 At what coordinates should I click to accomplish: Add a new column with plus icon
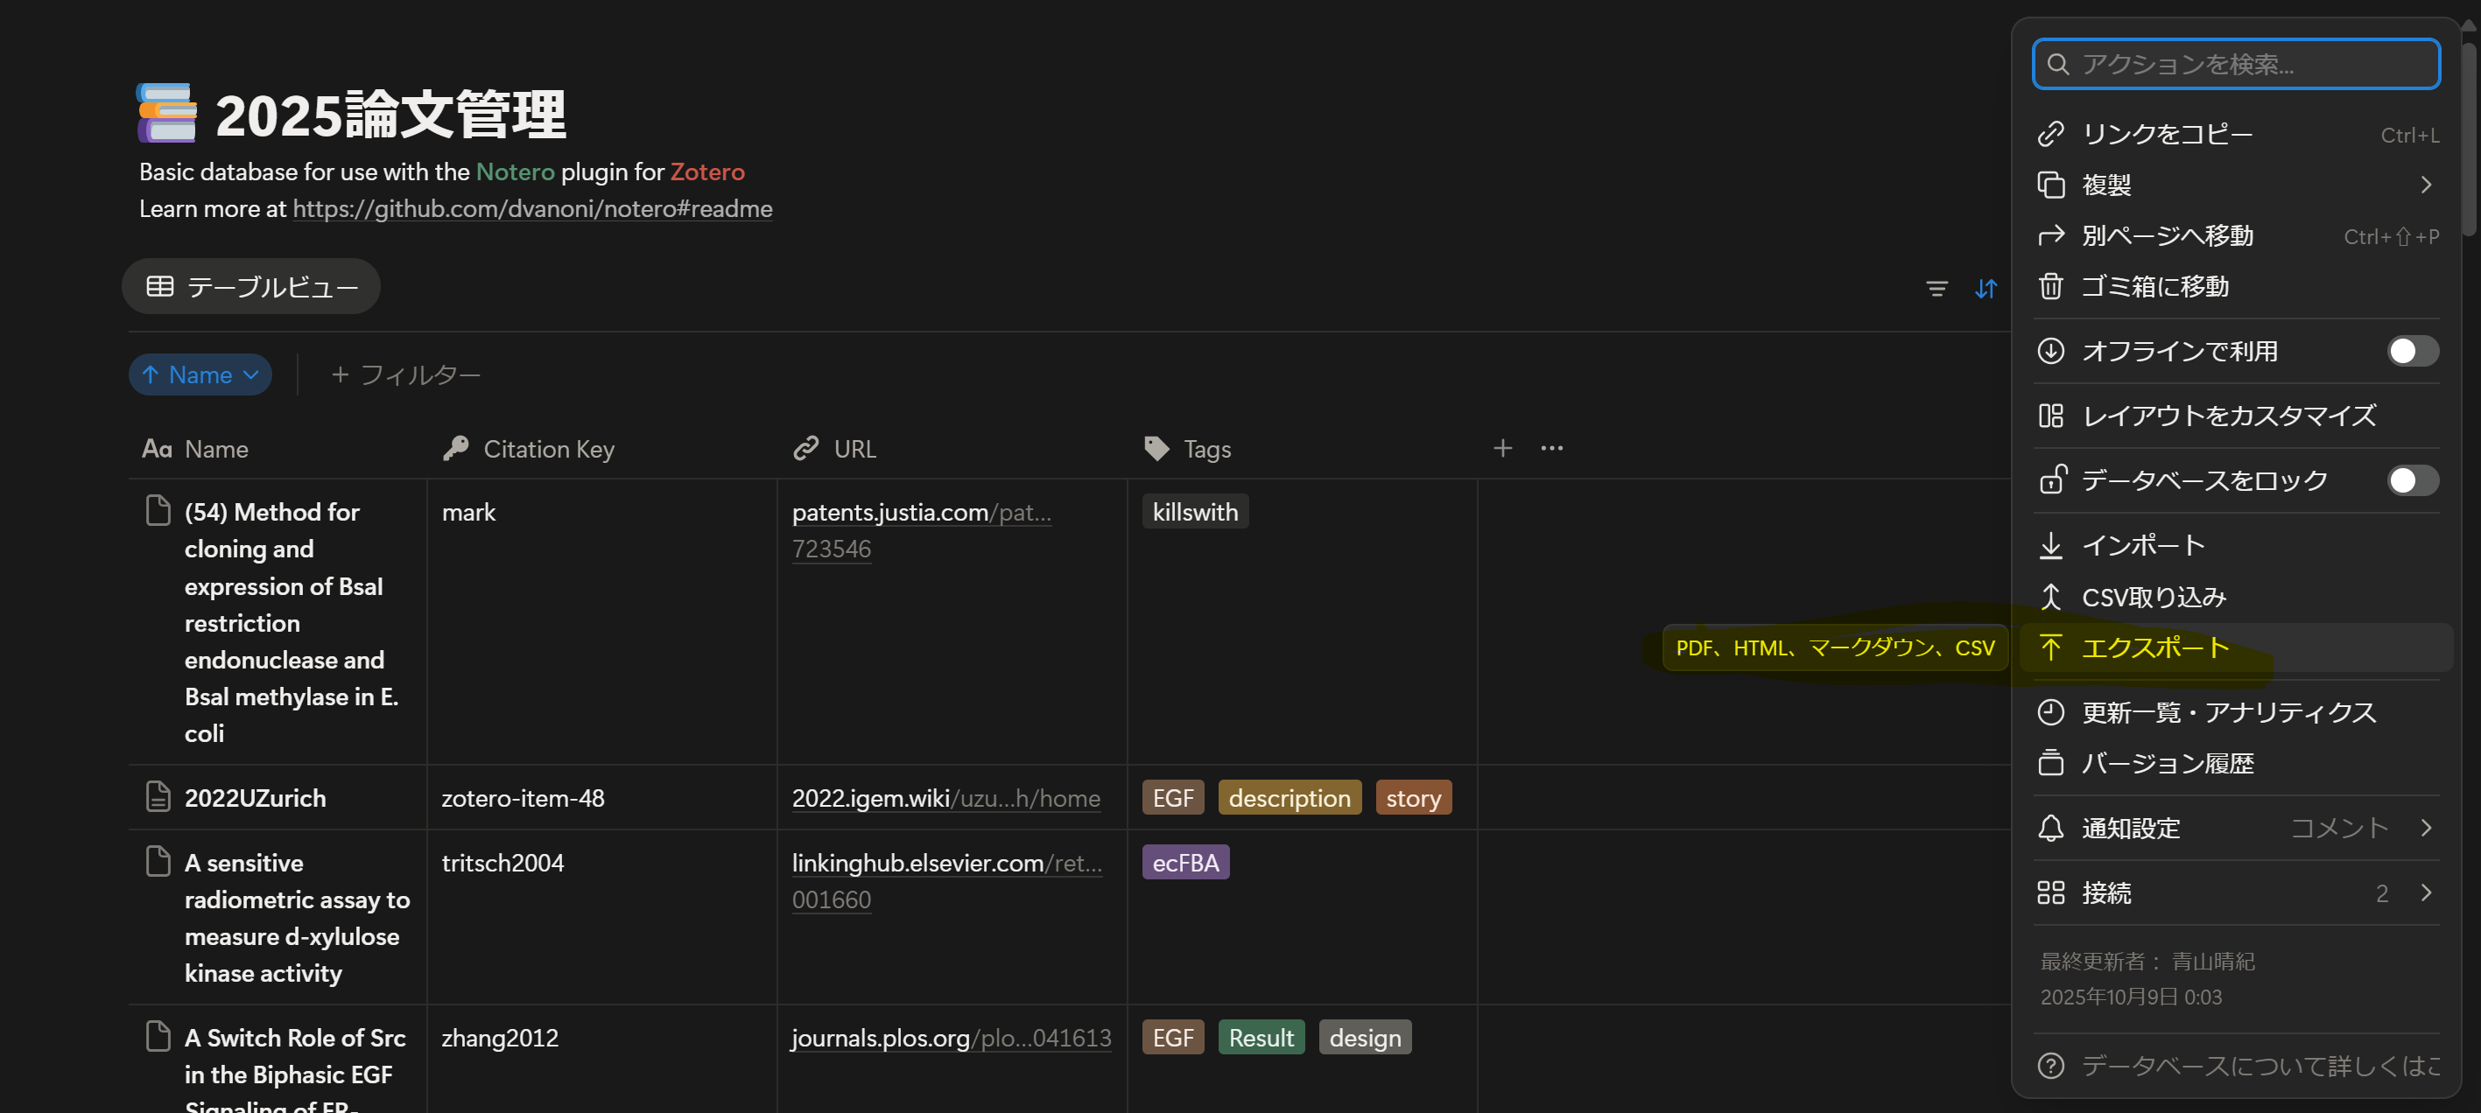coord(1501,449)
